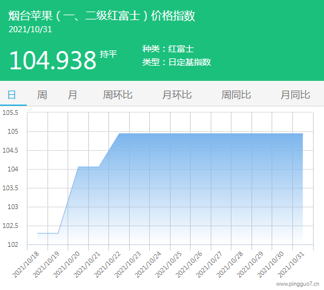Screen dimensions: 324x290
Task: Click the 持平 status label
Action: tap(108, 54)
